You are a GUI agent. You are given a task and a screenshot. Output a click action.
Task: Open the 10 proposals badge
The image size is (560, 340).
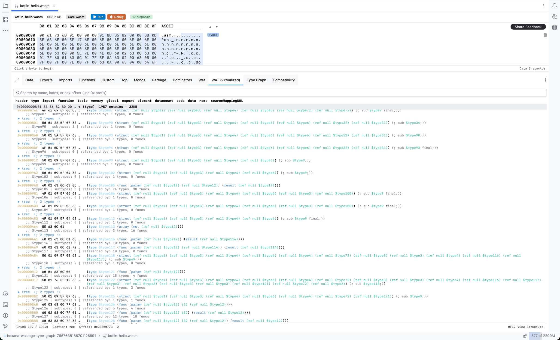coord(141,17)
